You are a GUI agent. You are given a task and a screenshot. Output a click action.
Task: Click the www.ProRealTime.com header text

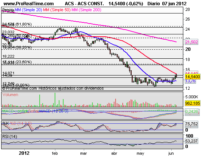28,4
